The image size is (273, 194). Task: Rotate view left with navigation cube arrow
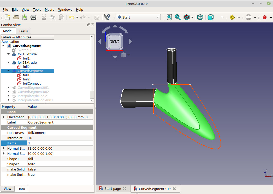99,42
